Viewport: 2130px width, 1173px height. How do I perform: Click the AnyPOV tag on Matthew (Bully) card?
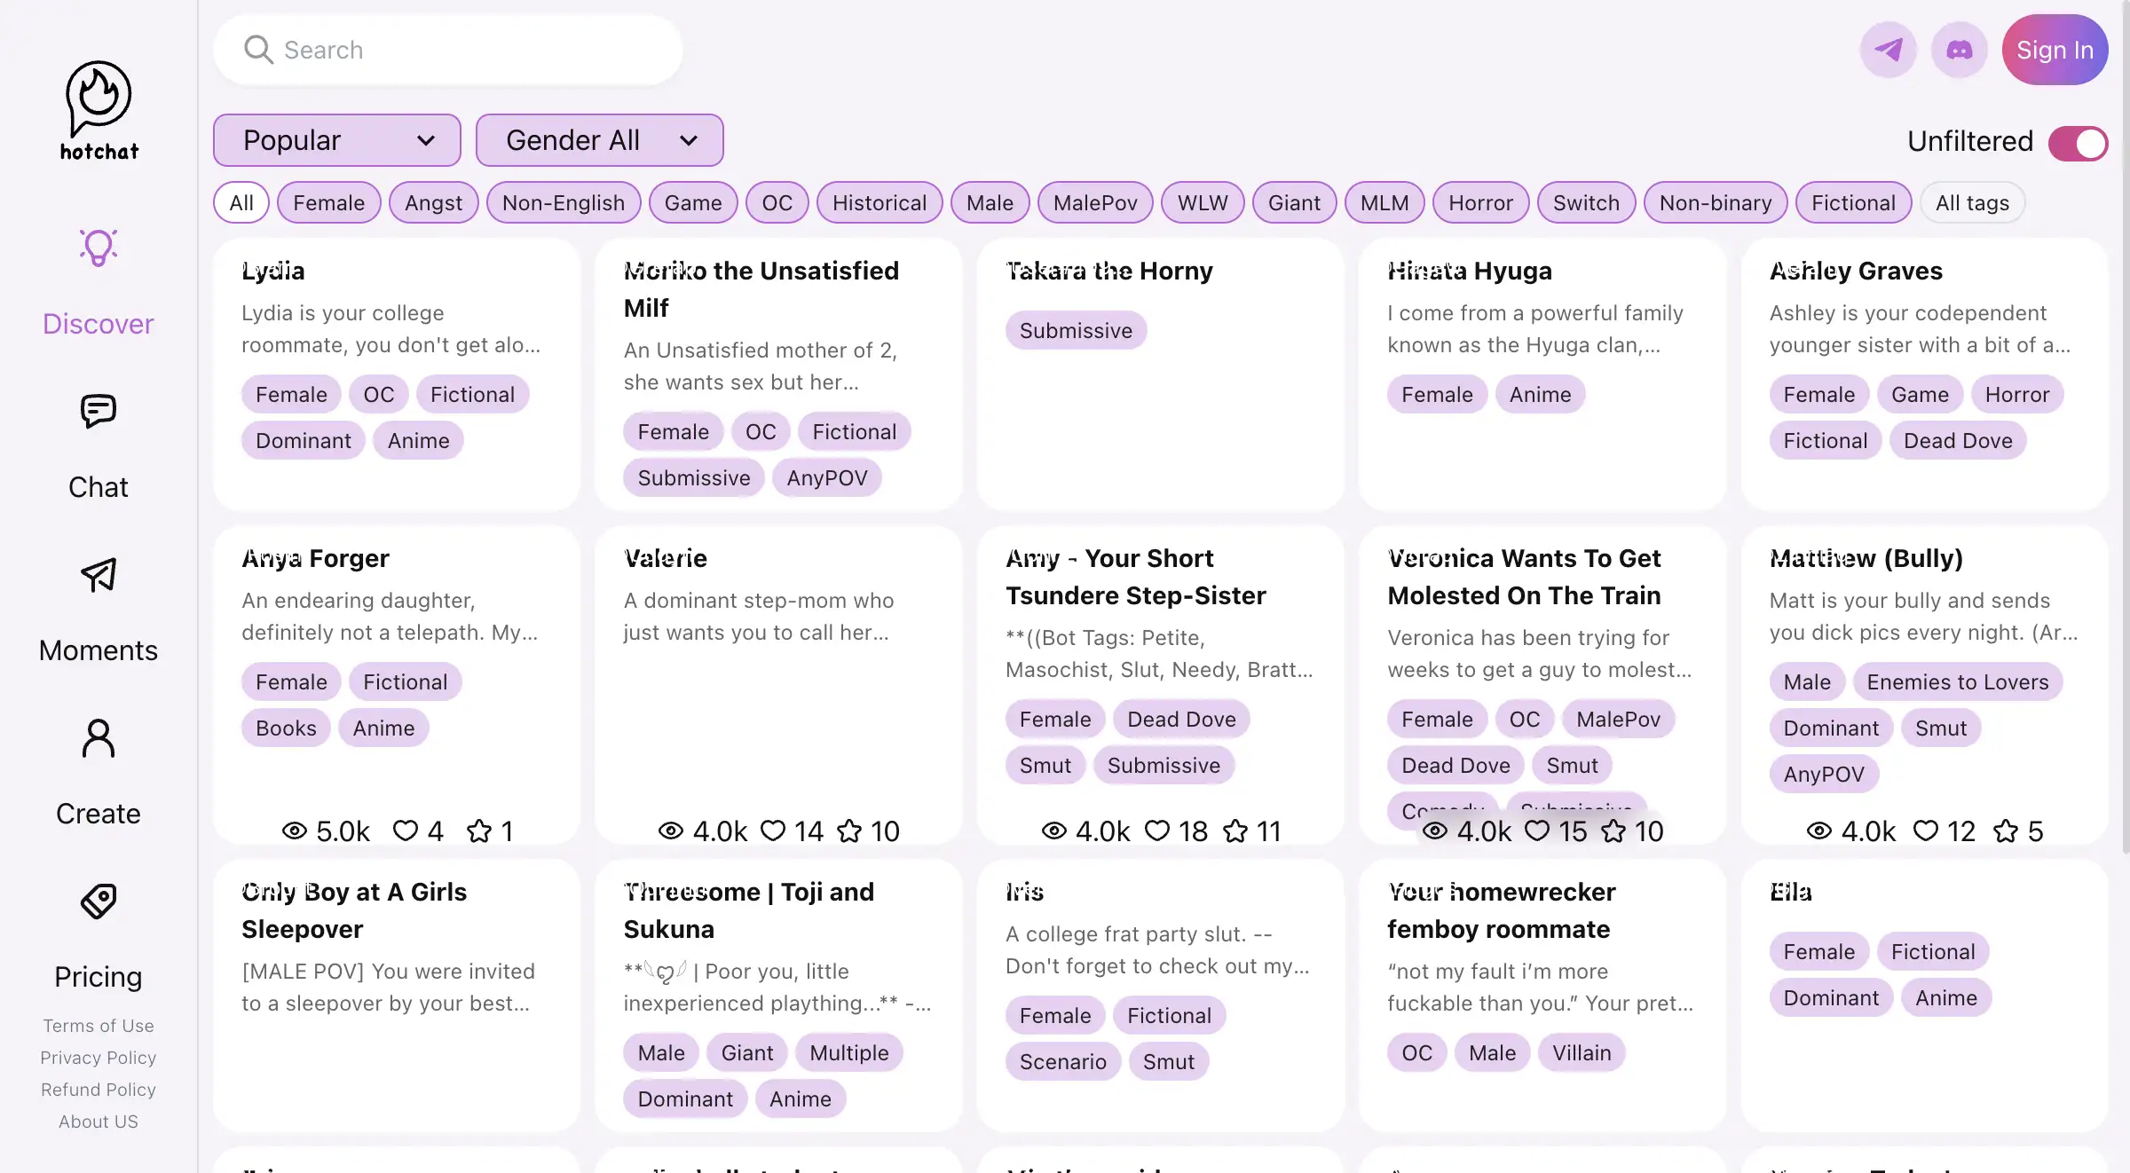[x=1824, y=775]
